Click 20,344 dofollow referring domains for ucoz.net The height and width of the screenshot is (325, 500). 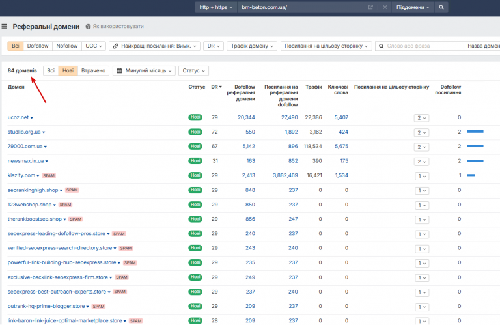(246, 117)
